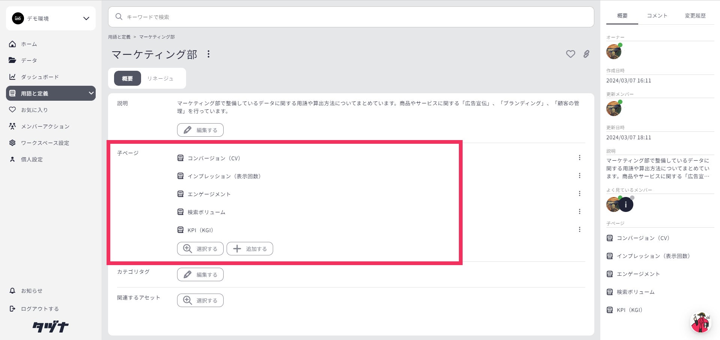
Task: Open the コメント tab
Action: click(657, 16)
